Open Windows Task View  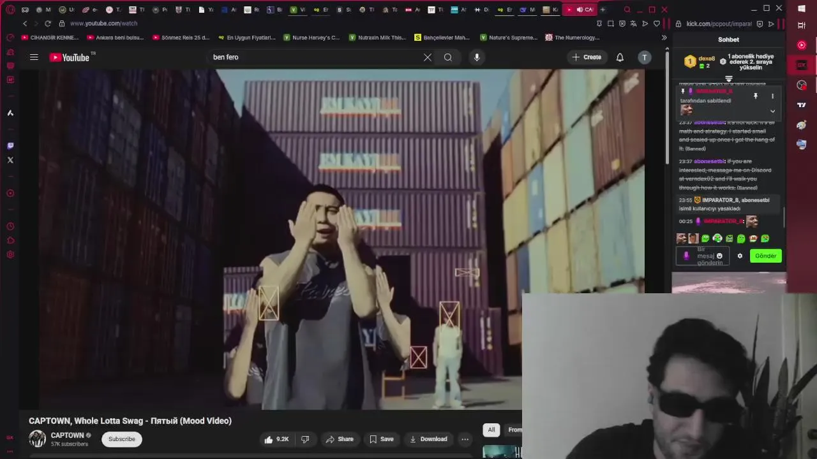(x=802, y=25)
